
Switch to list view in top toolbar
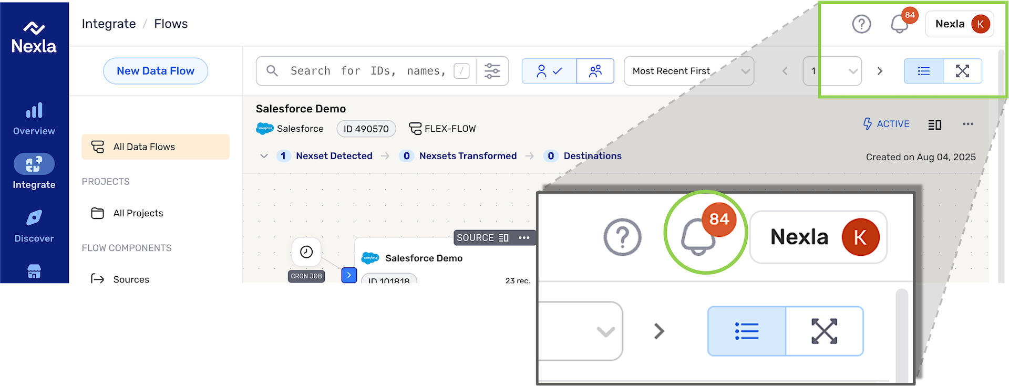(x=923, y=71)
